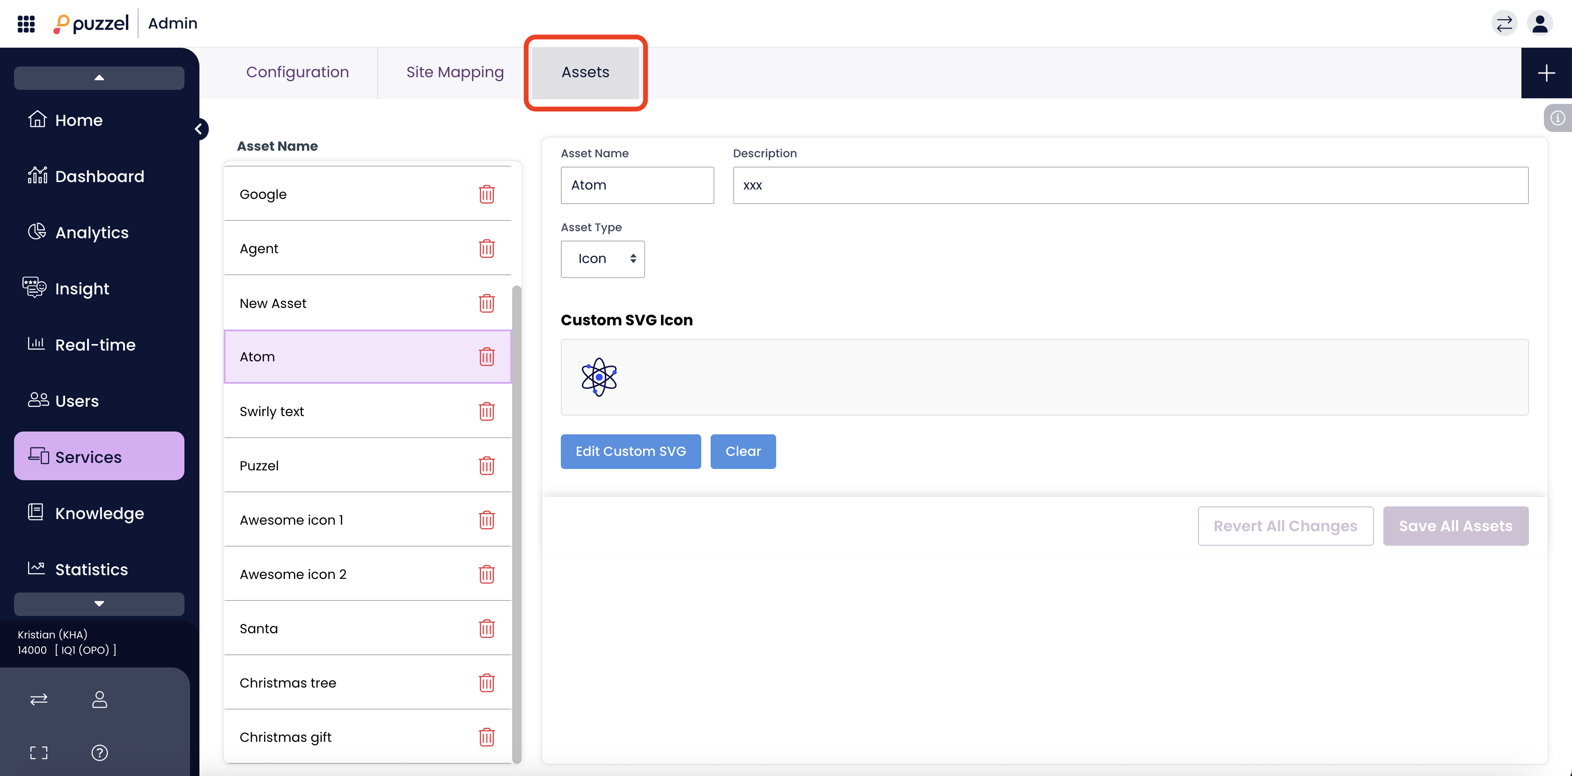1572x776 pixels.
Task: Select Christmas tree in asset list
Action: tap(287, 683)
